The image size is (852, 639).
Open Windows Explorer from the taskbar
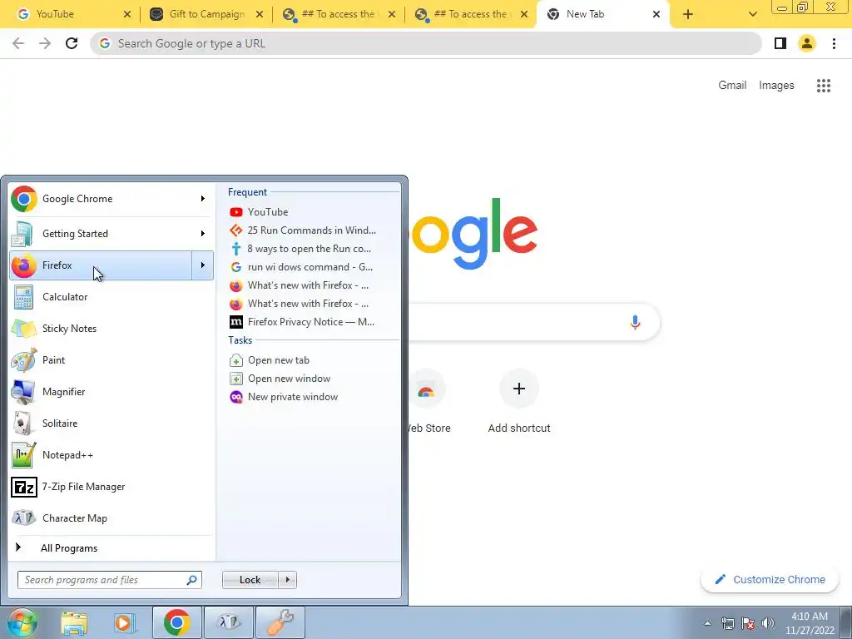(x=74, y=622)
